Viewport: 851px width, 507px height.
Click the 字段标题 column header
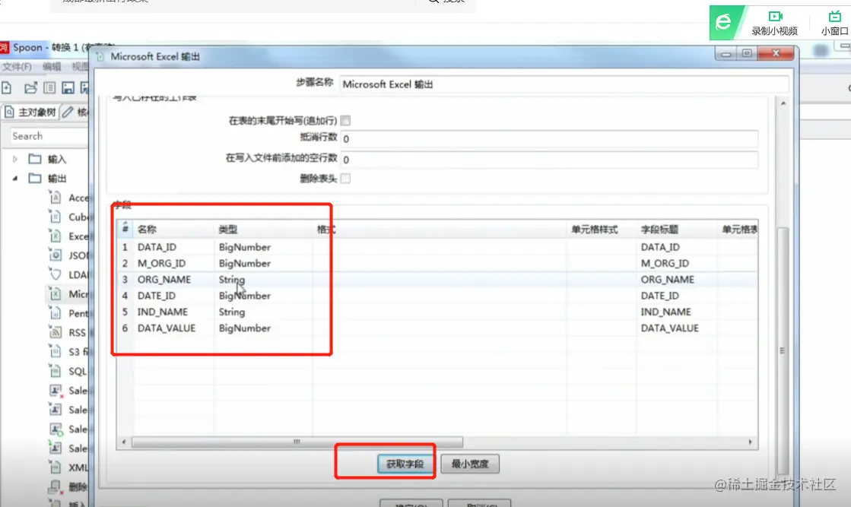click(678, 230)
